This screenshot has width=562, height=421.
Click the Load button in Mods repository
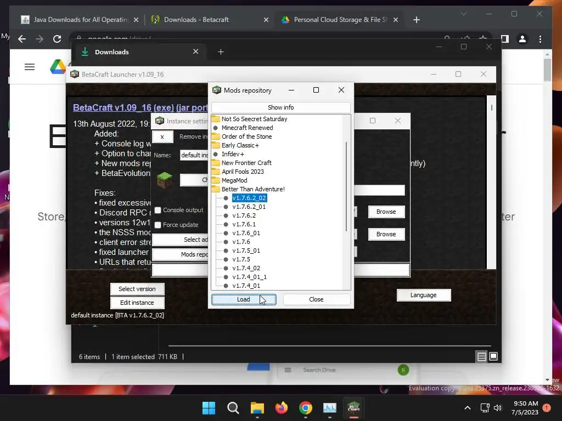click(243, 299)
